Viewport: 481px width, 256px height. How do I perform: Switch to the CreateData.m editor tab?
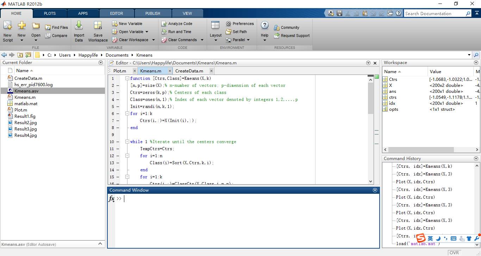point(189,71)
